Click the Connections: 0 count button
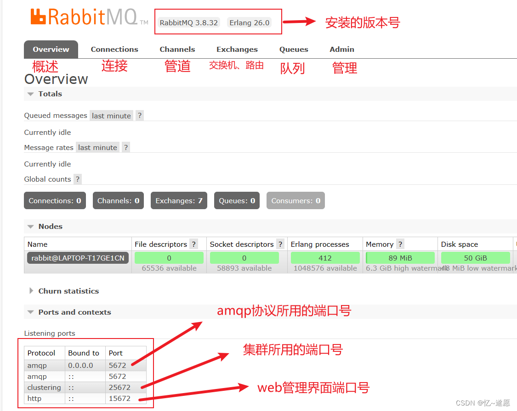Image resolution: width=517 pixels, height=411 pixels. [55, 200]
